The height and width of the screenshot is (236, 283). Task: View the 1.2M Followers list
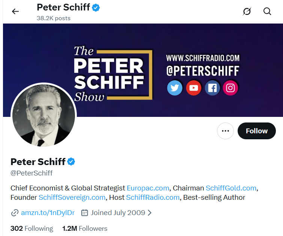[x=85, y=229]
